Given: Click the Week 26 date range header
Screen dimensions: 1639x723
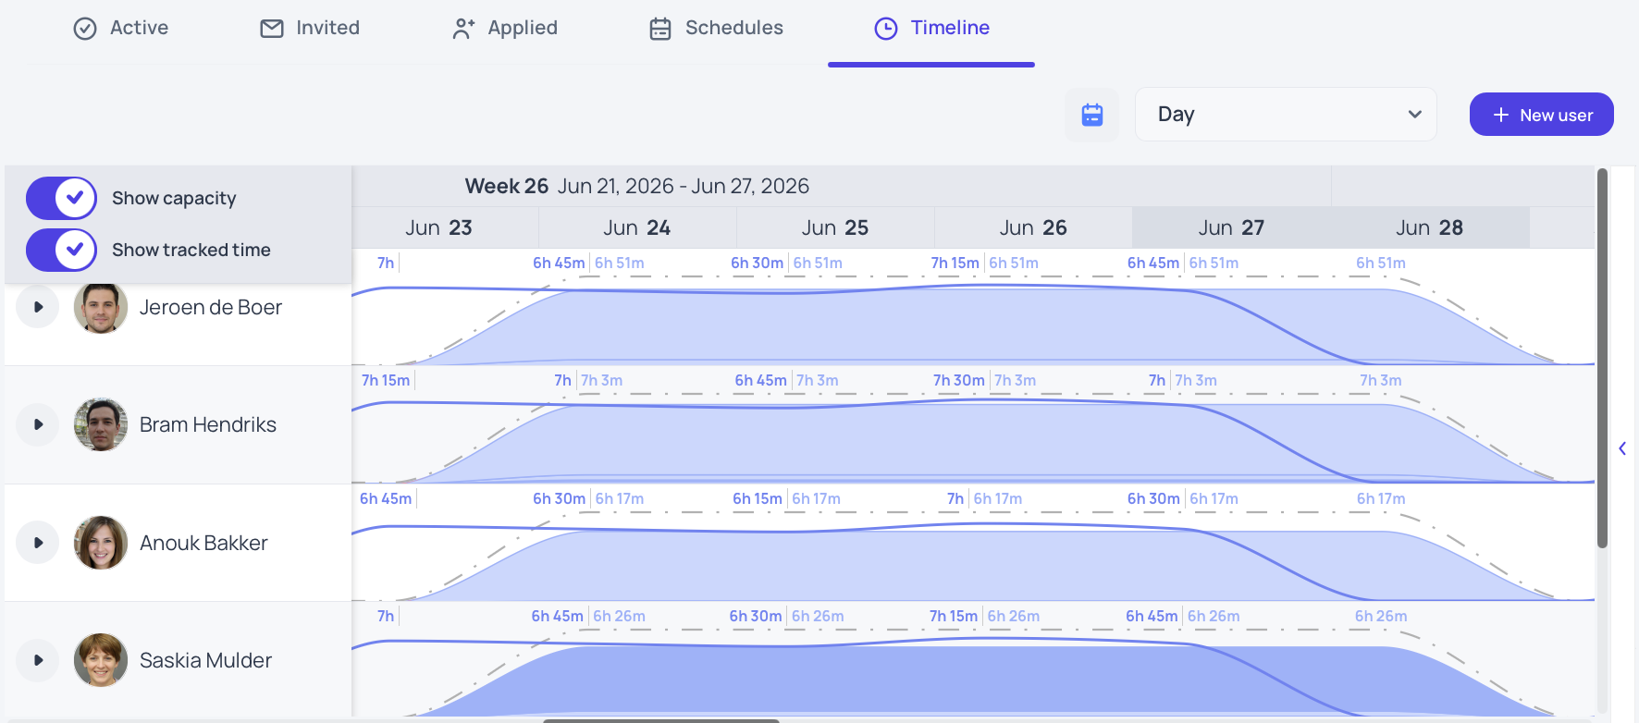Looking at the screenshot, I should tap(637, 186).
